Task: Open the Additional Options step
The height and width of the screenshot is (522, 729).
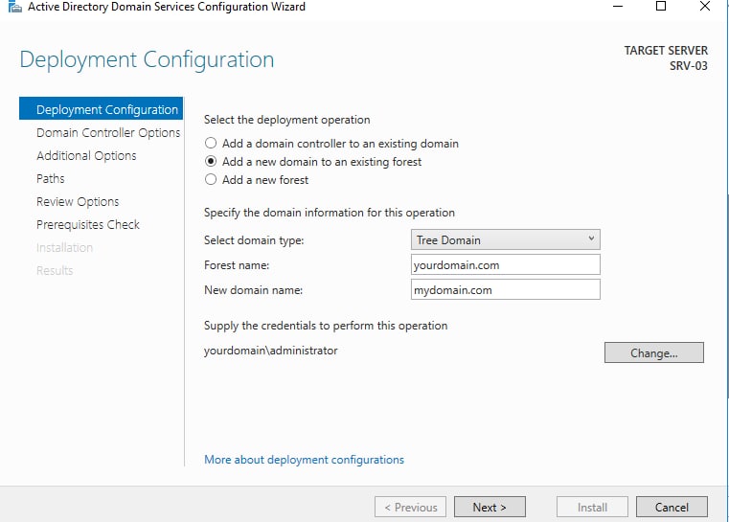Action: click(86, 155)
